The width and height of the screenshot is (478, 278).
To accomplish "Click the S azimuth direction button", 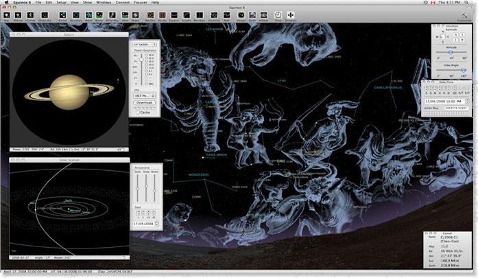I will click(x=456, y=40).
